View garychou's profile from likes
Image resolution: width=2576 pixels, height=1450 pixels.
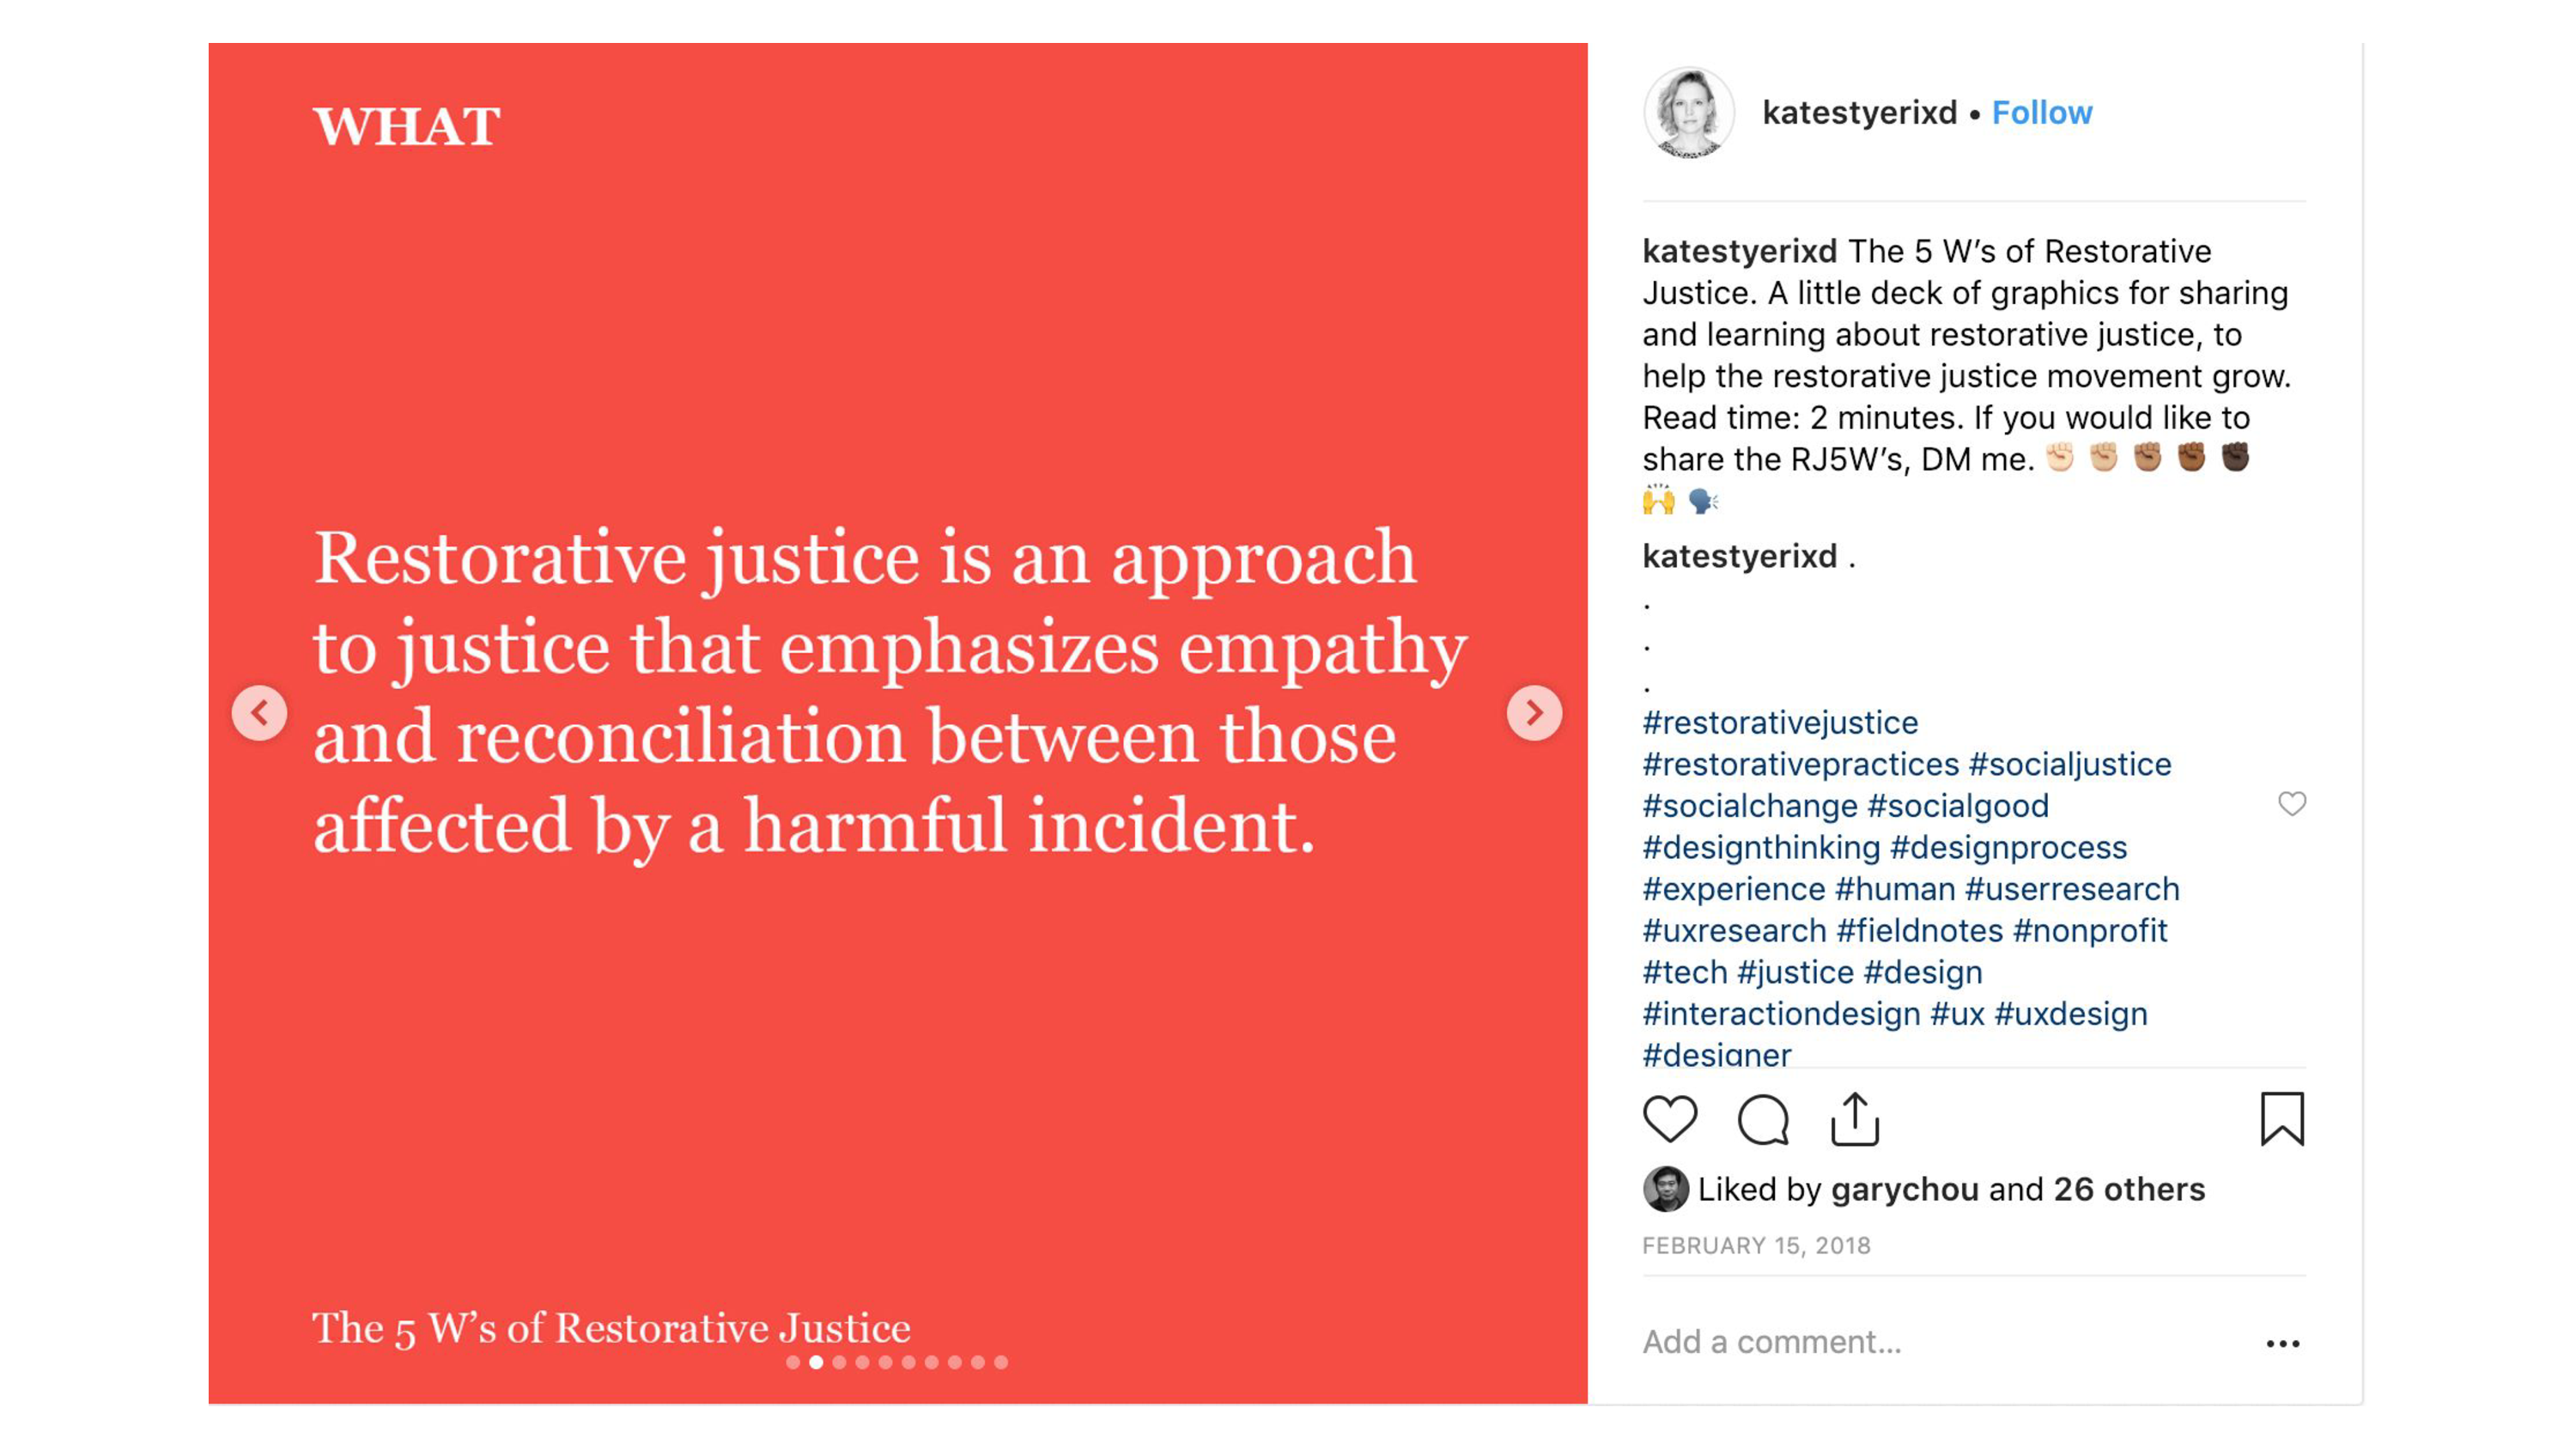click(1905, 1189)
